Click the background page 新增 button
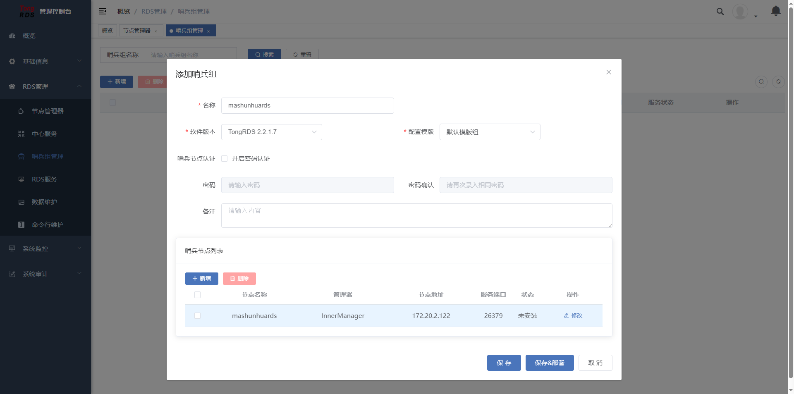 [117, 82]
